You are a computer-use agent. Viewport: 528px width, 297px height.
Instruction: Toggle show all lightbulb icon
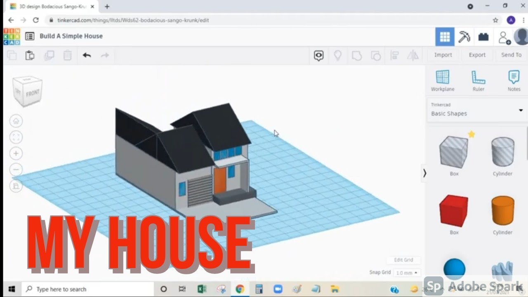(x=337, y=56)
